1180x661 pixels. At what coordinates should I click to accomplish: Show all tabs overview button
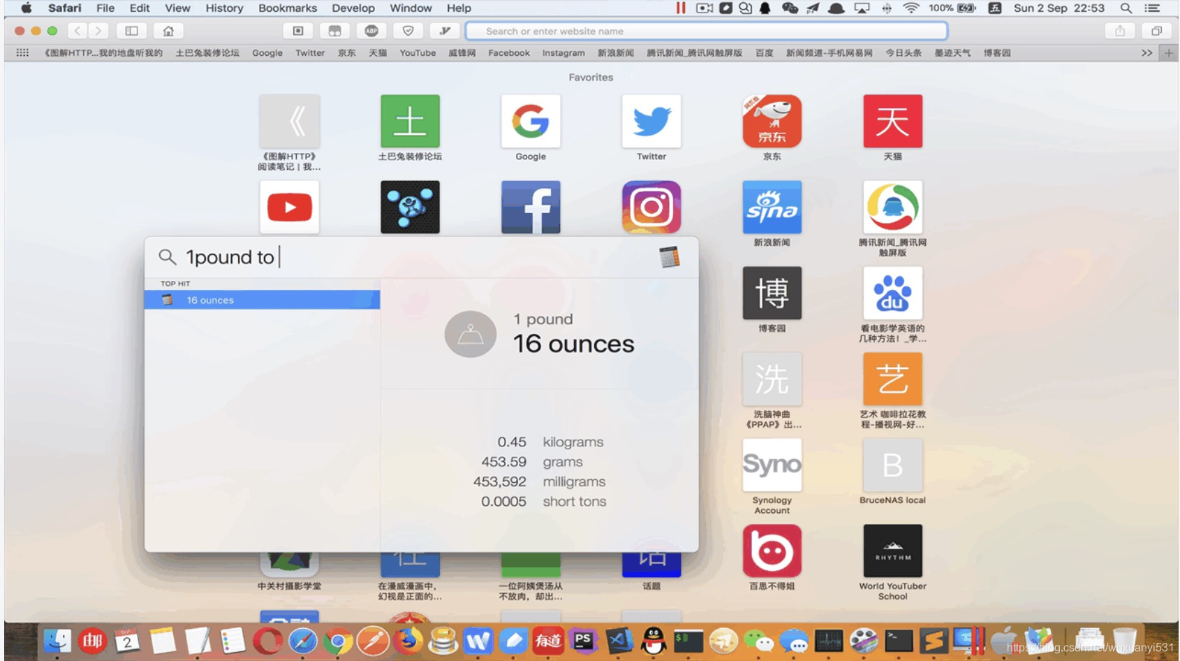1156,31
